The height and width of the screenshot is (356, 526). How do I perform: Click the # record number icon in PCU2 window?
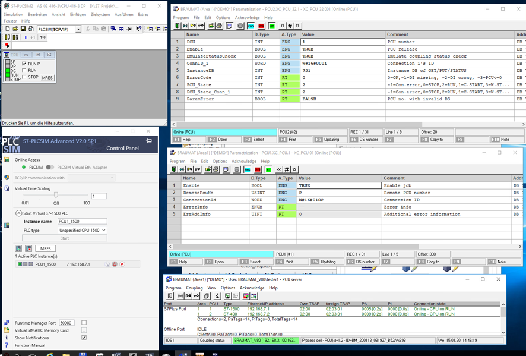pyautogui.click(x=290, y=26)
